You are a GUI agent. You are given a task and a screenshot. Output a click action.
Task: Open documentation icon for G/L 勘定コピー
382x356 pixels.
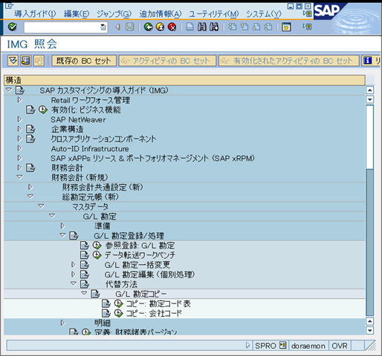[x=95, y=294]
